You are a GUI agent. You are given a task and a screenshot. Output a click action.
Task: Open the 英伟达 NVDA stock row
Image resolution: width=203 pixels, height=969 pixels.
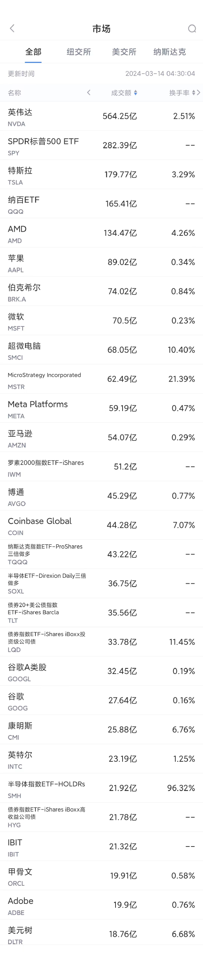pos(101,116)
